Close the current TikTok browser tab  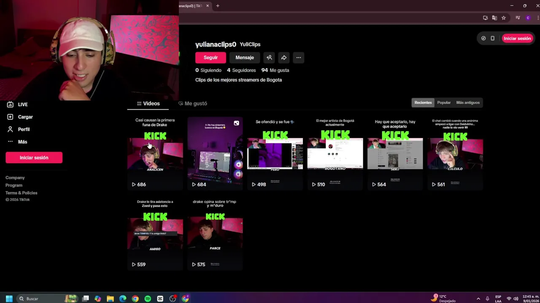(x=208, y=6)
